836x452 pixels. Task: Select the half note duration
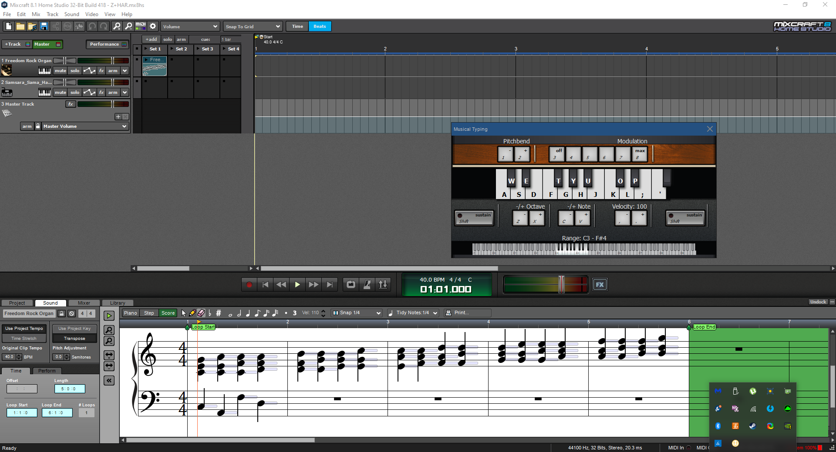(x=239, y=313)
